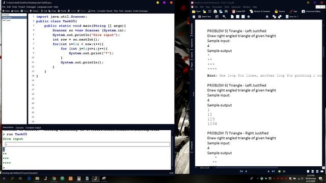Screen dimensions: 326x183
Task: Click the New file toolbar button
Action: coord(6,11)
